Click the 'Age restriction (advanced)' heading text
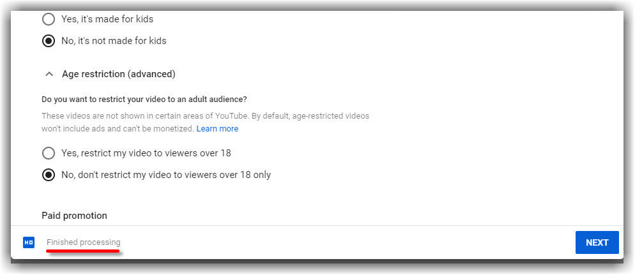 pyautogui.click(x=119, y=74)
